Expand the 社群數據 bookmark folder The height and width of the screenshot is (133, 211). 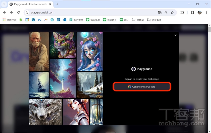tap(154, 20)
